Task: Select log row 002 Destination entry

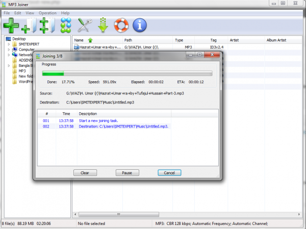Action: 105,126
